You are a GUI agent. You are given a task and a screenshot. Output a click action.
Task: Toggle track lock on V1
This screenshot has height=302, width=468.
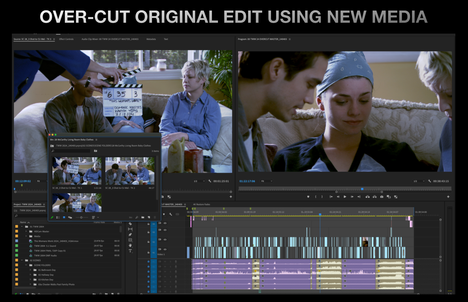(148, 252)
